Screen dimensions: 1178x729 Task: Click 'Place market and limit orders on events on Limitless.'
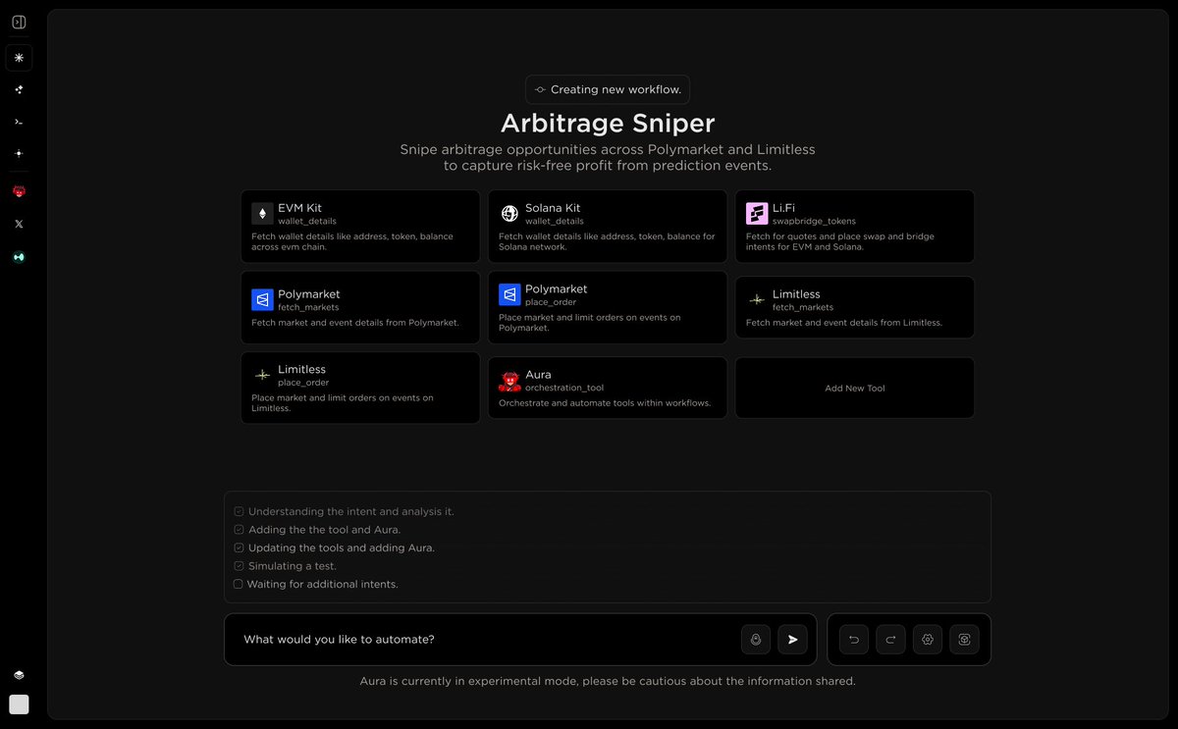point(343,403)
